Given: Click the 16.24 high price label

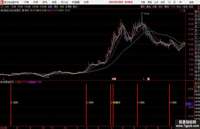Looking at the screenshot, I should (147, 14).
